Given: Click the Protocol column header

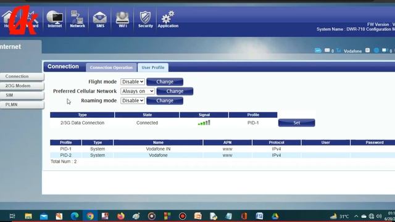Looking at the screenshot, I should coord(276,142).
